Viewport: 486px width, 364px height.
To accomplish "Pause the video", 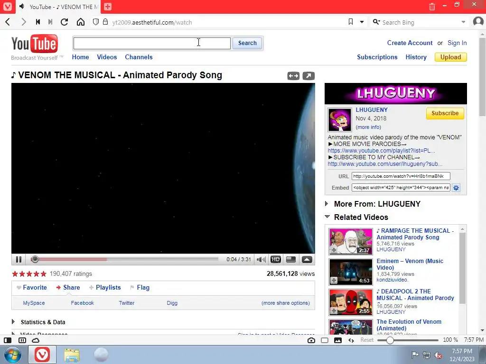I will point(19,259).
